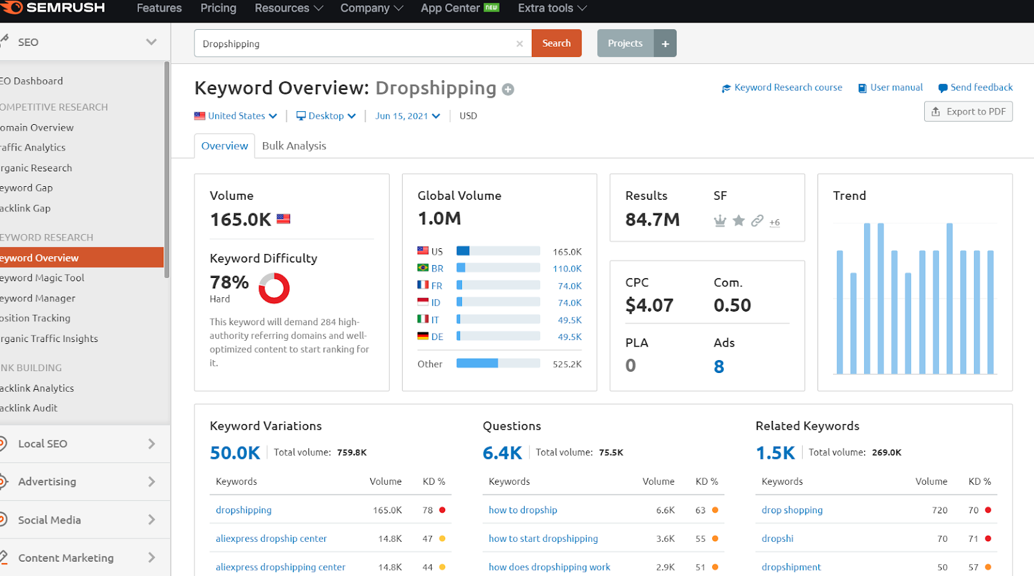Viewport: 1034px width, 576px height.
Task: Click the sidebar vertical scrollbar
Action: point(167,169)
